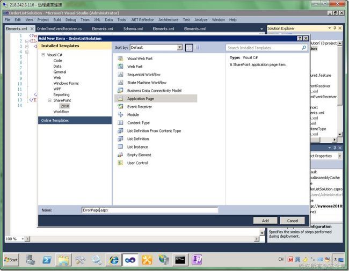
Task: Open the Solution Explorer window position dropdown
Action: click(330, 28)
